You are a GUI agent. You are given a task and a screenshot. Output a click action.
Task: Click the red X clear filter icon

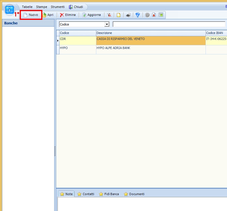[x=109, y=15]
